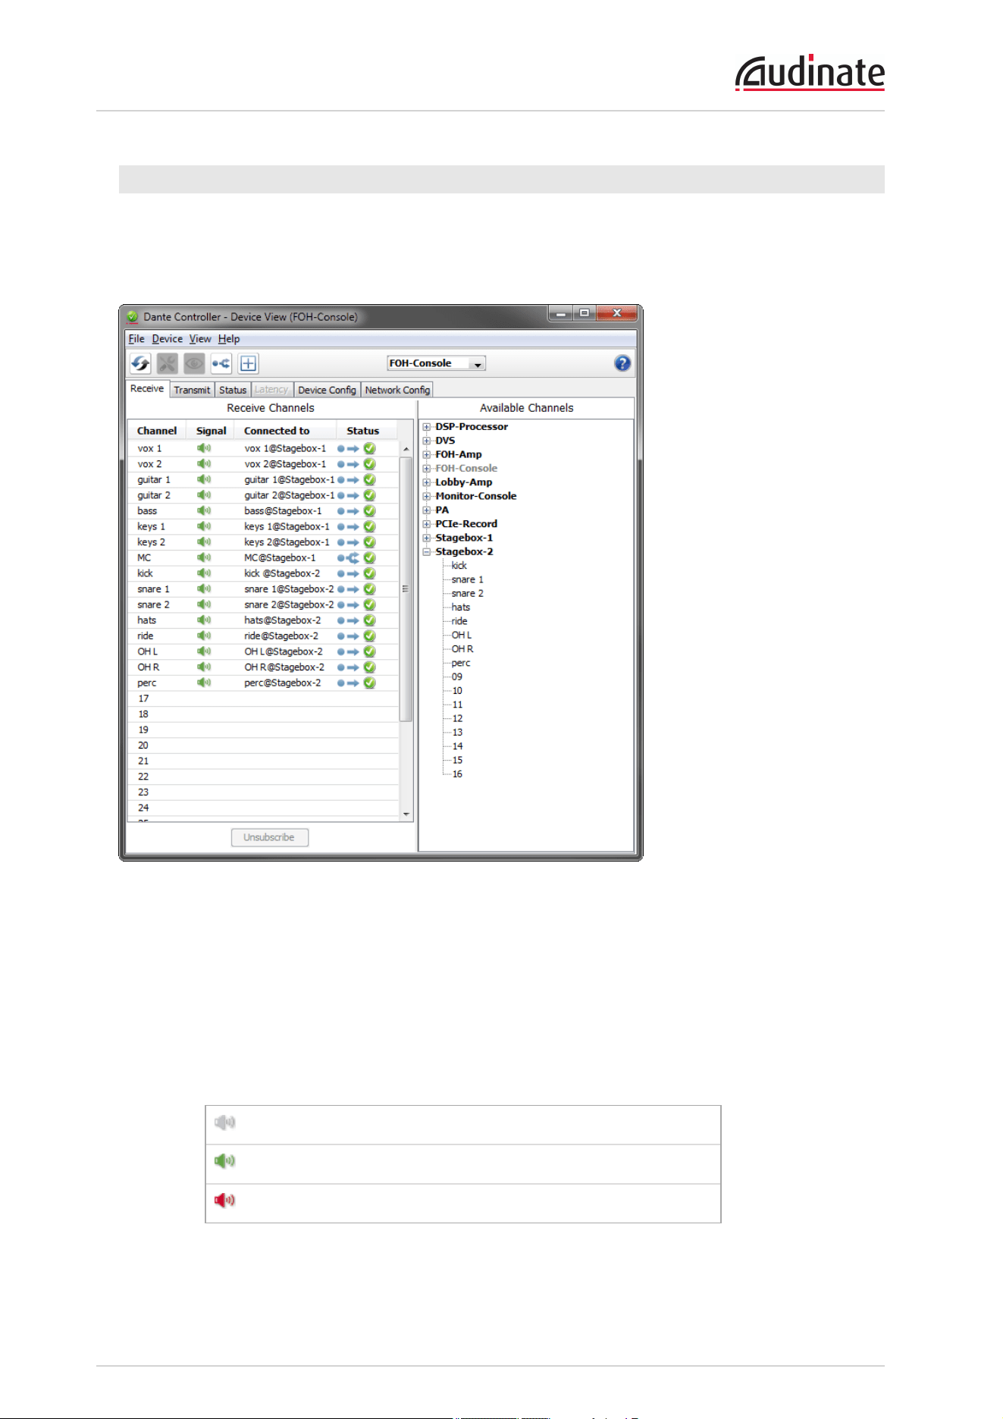1003x1419 pixels.
Task: Open the Device menu
Action: click(167, 339)
